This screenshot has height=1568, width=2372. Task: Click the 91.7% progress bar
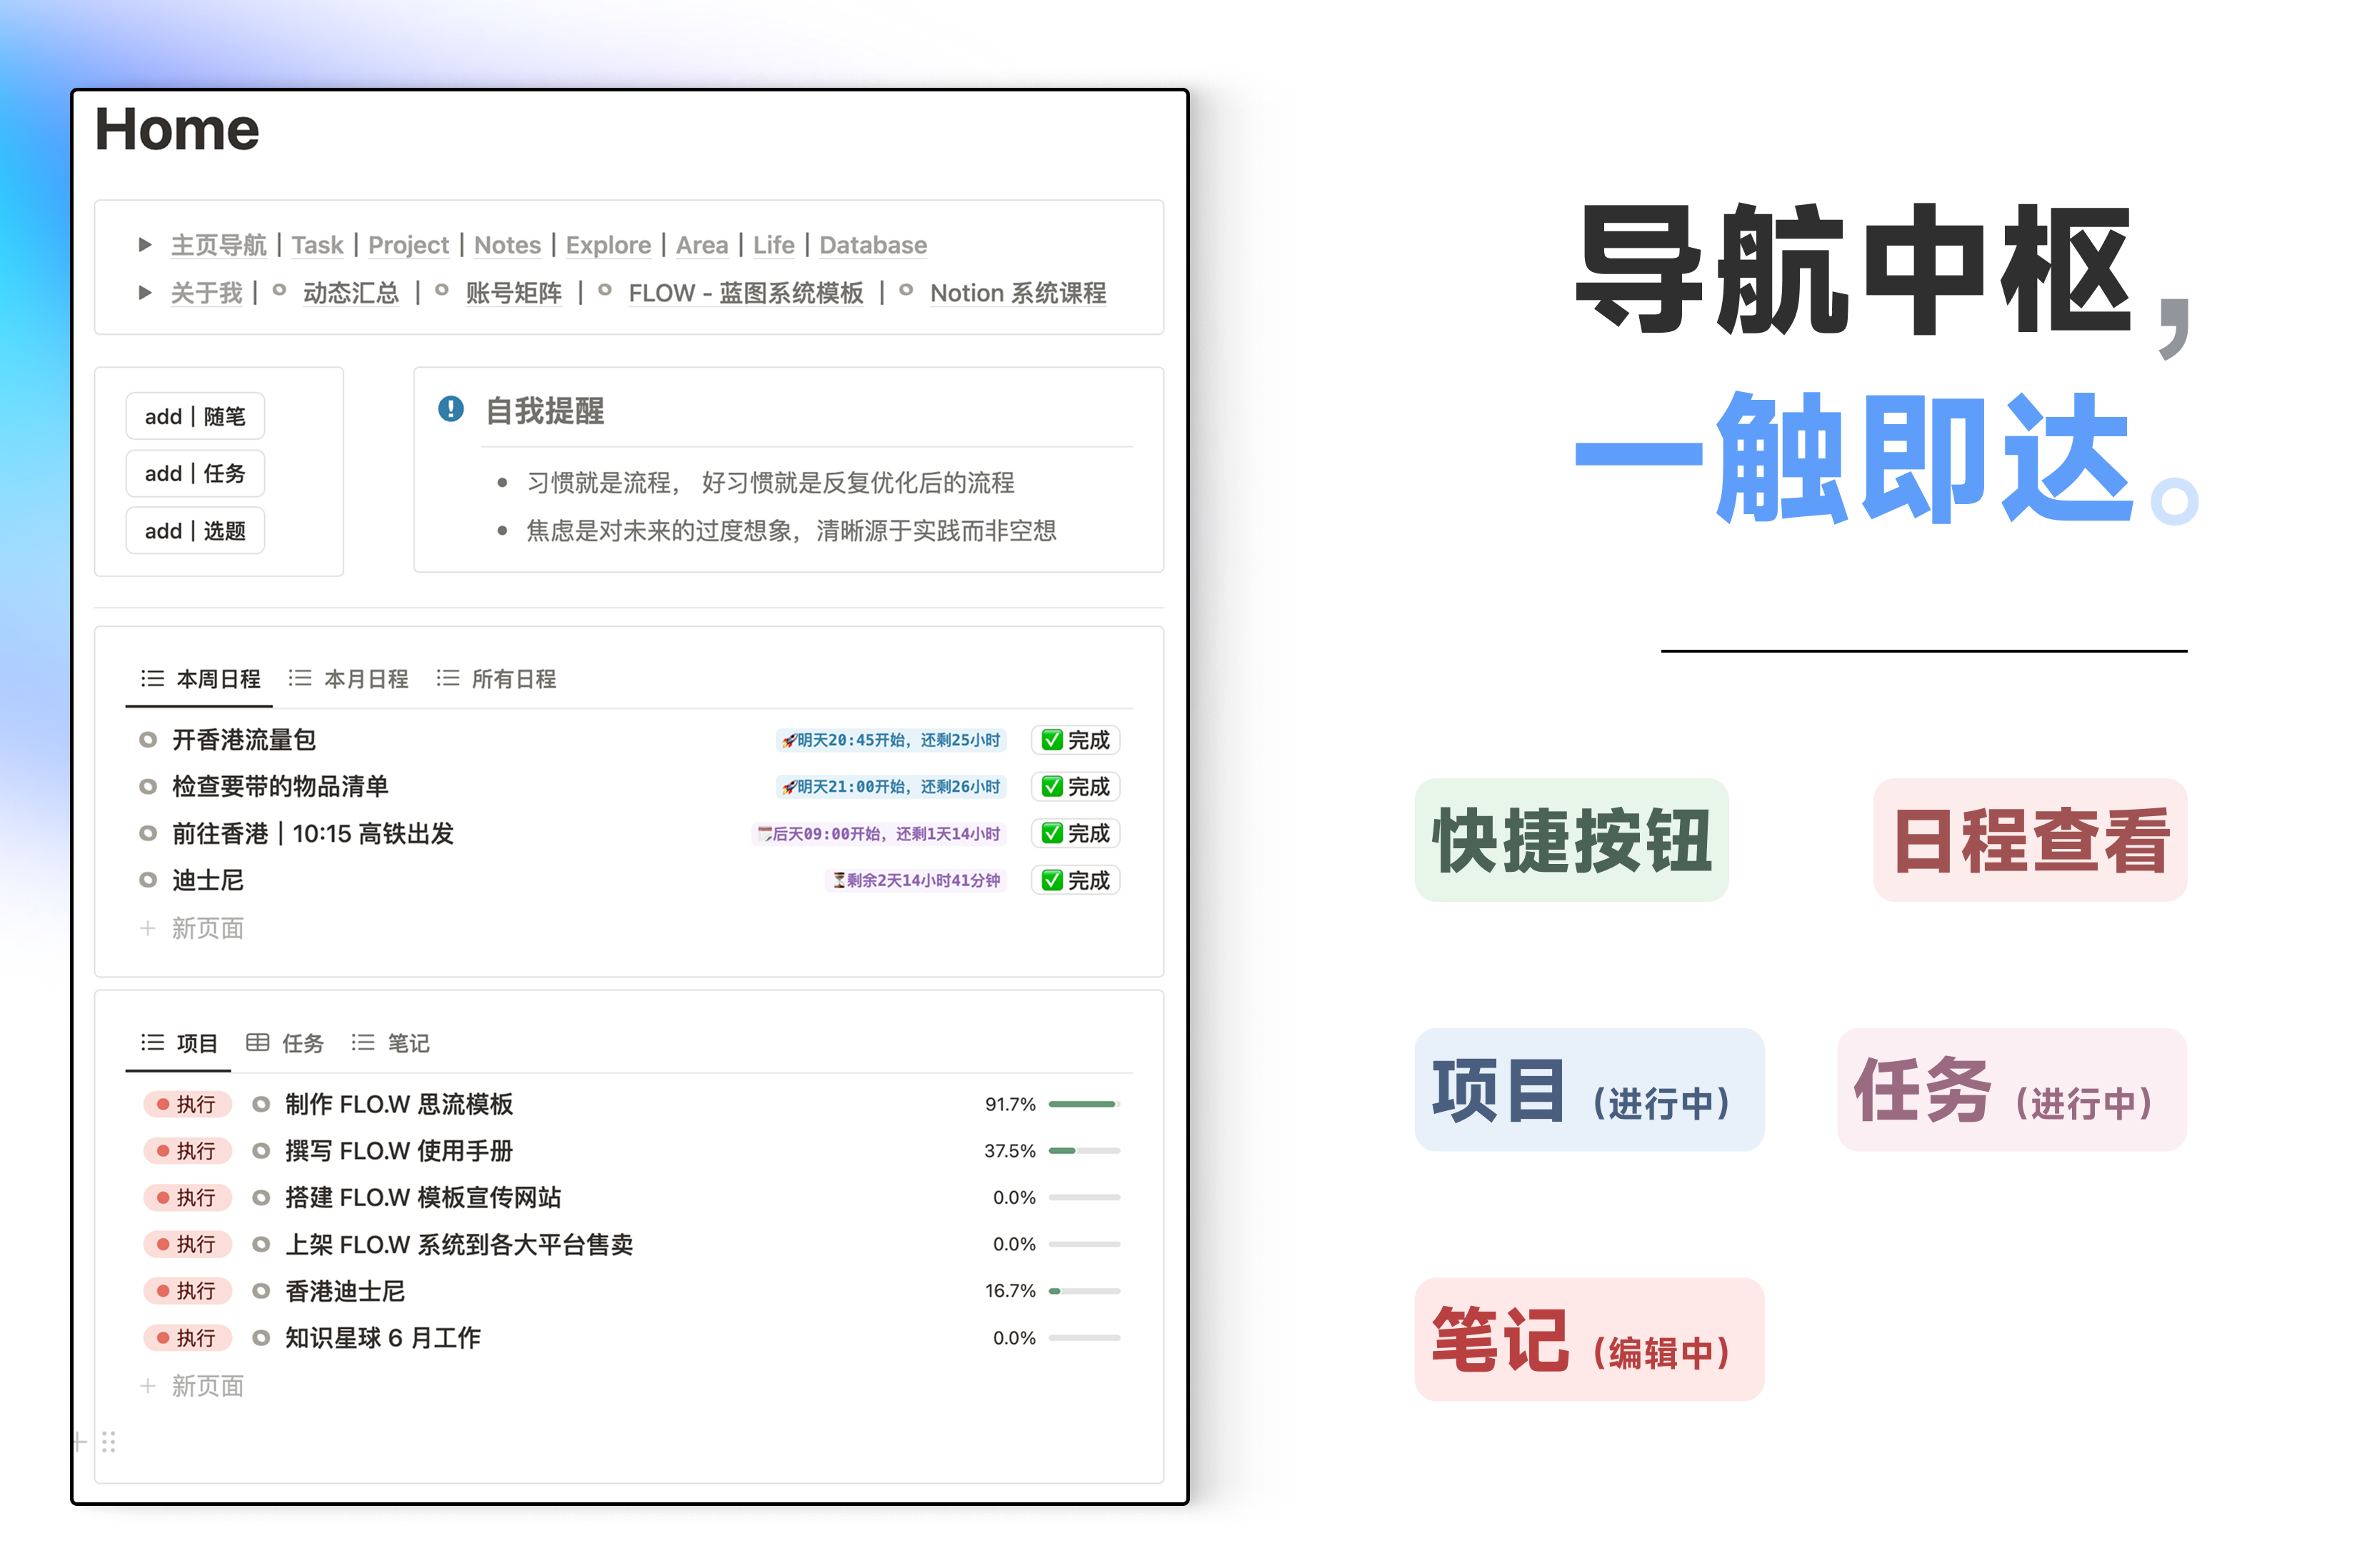[1084, 1104]
